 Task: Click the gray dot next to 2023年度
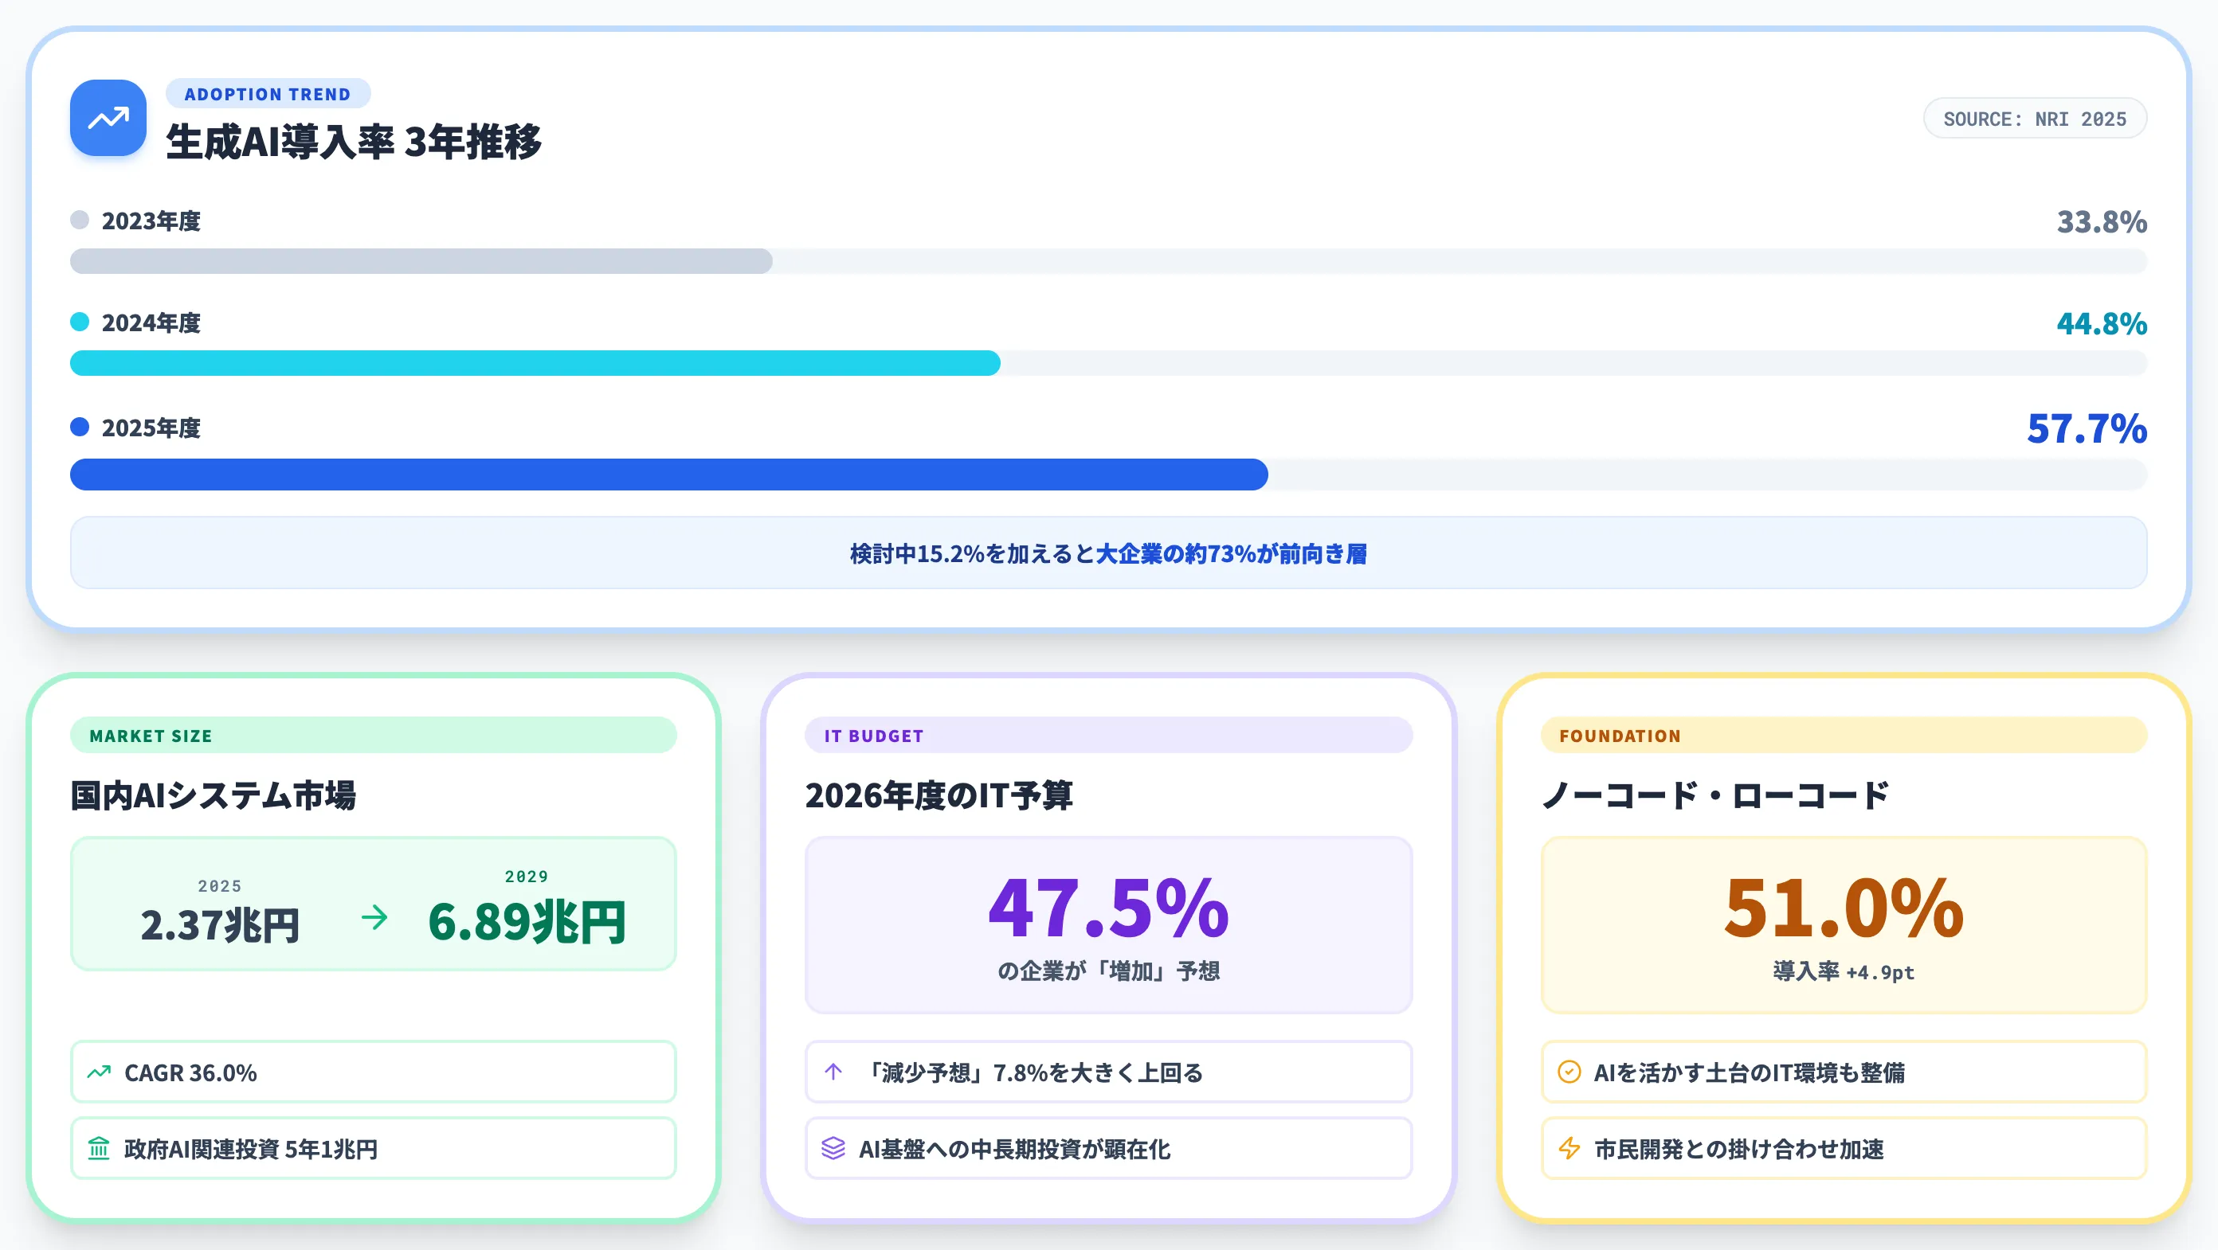(79, 221)
